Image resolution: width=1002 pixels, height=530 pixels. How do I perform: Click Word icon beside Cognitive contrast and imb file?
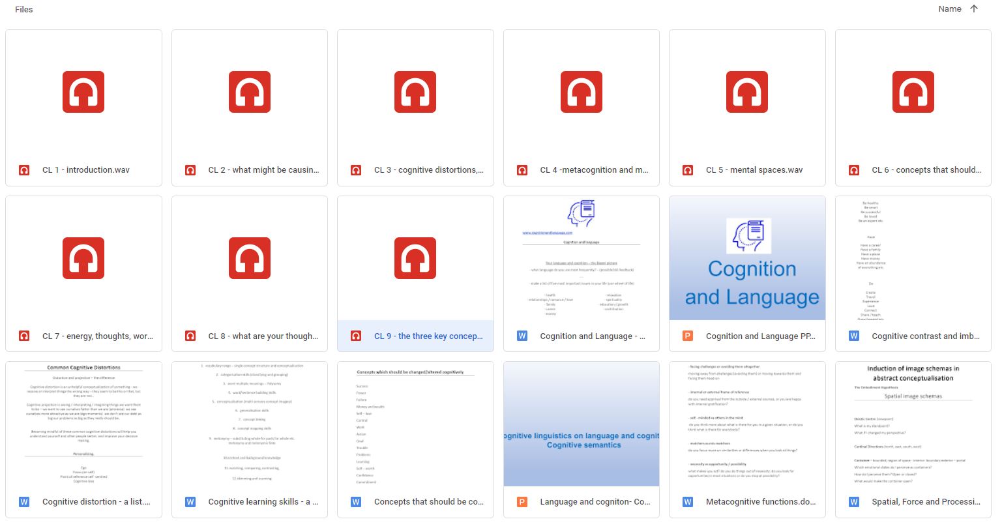click(854, 336)
